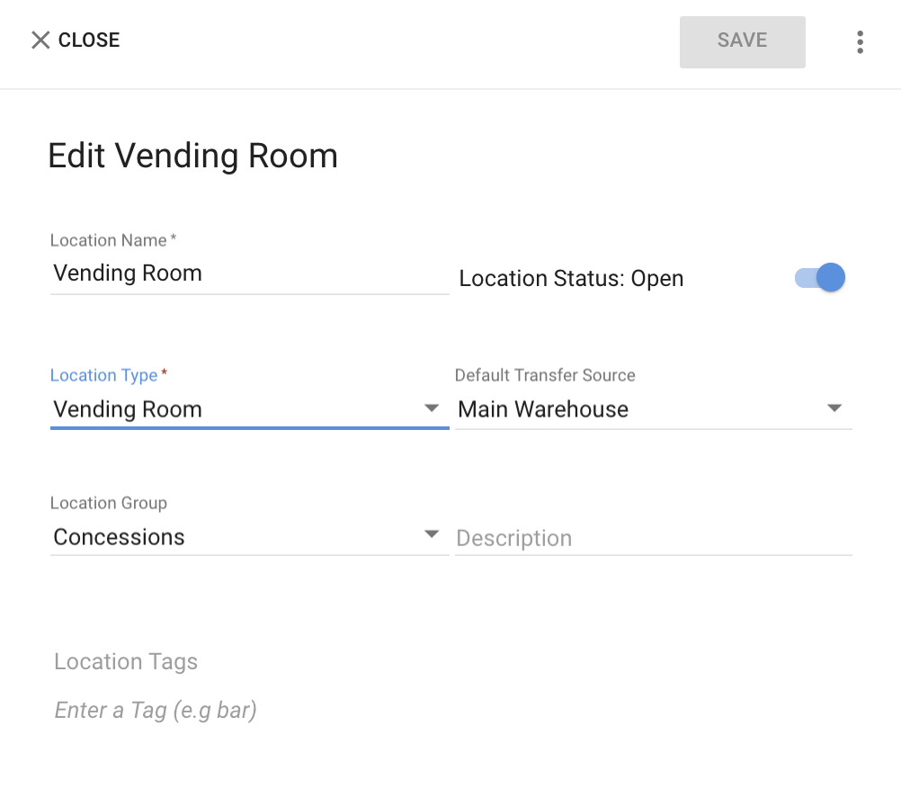
Task: Click the Location Tags label
Action: click(126, 662)
